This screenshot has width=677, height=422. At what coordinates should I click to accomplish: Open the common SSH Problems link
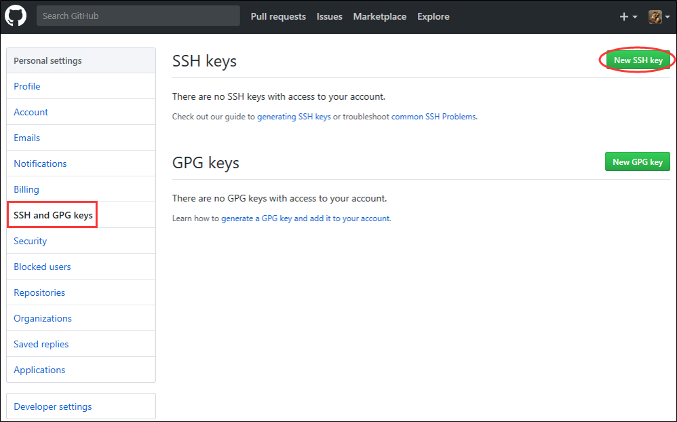click(433, 117)
